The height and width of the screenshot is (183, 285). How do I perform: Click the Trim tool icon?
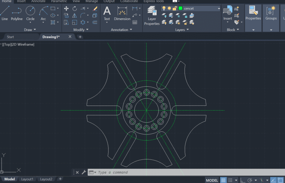click(83, 8)
